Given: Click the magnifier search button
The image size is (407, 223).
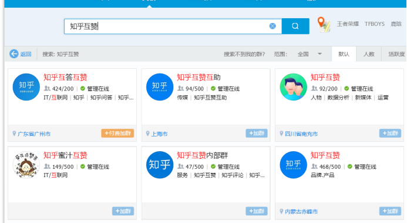Looking at the screenshot, I should coord(295,26).
